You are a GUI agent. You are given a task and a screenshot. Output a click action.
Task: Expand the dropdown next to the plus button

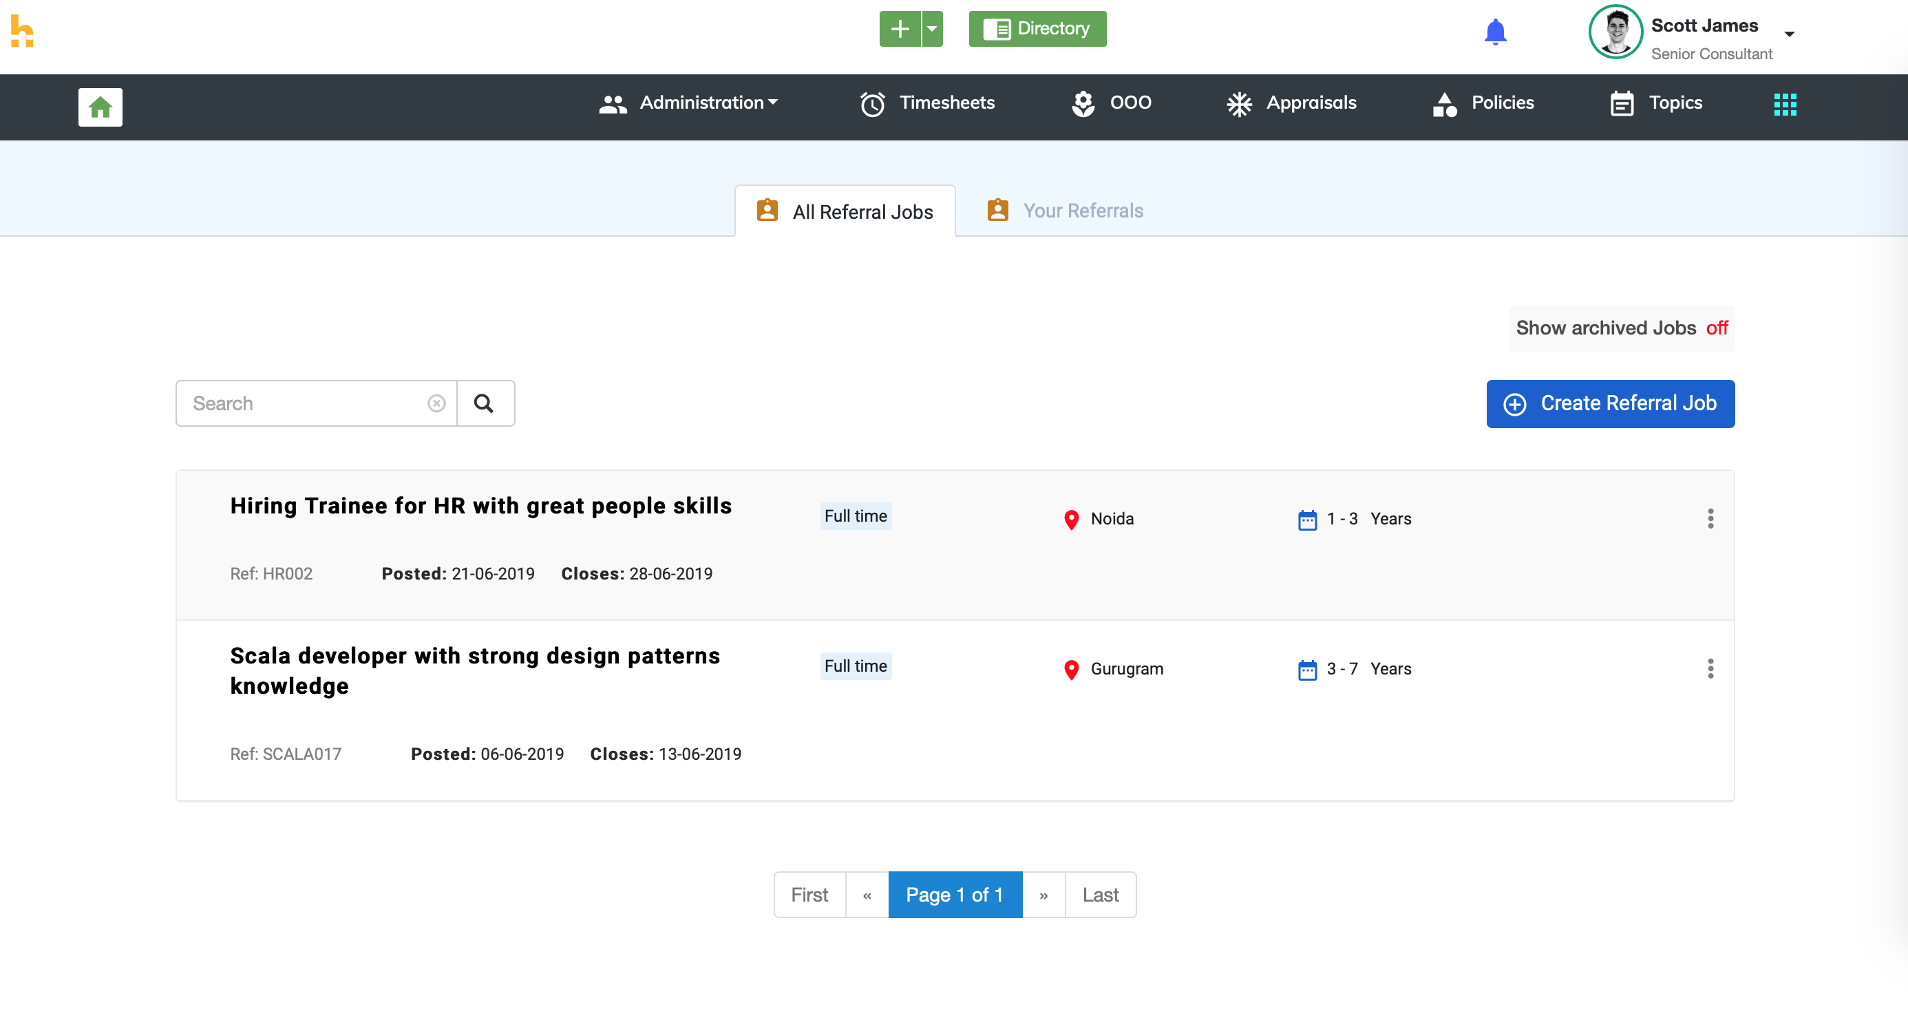(932, 29)
